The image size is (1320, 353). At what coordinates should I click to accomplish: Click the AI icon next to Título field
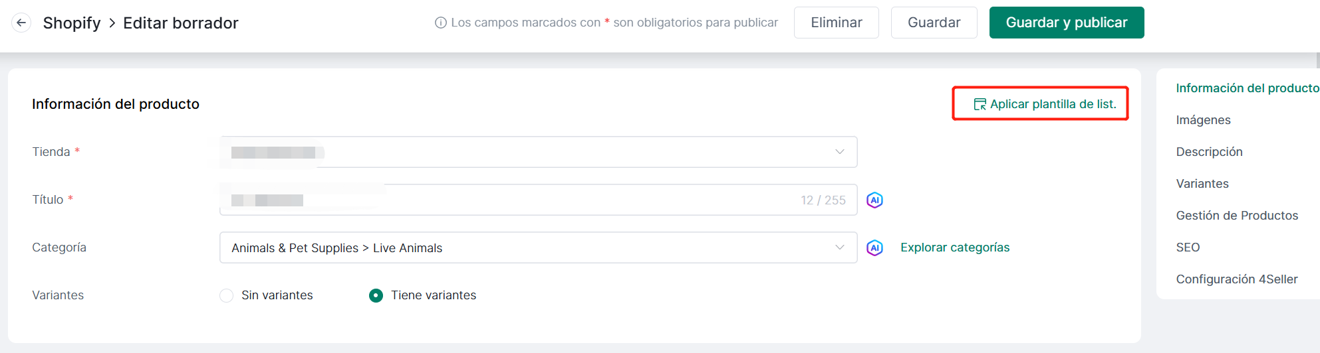click(874, 200)
